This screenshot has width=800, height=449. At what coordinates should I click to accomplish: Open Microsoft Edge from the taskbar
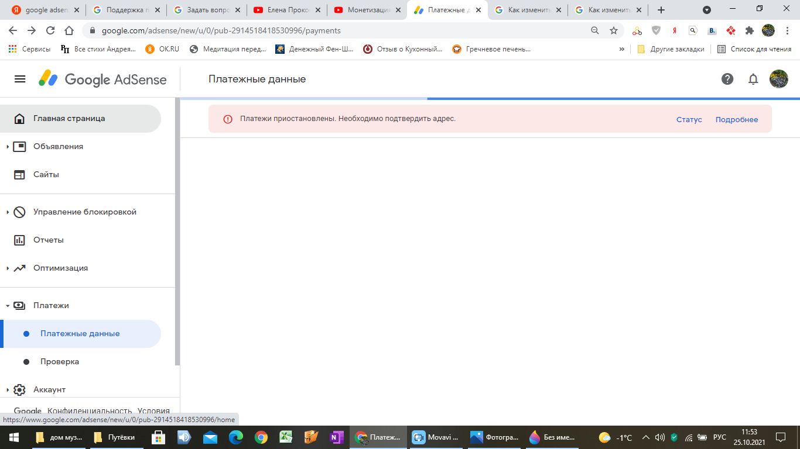coord(235,437)
